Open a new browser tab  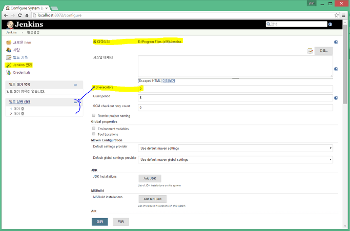pyautogui.click(x=54, y=8)
